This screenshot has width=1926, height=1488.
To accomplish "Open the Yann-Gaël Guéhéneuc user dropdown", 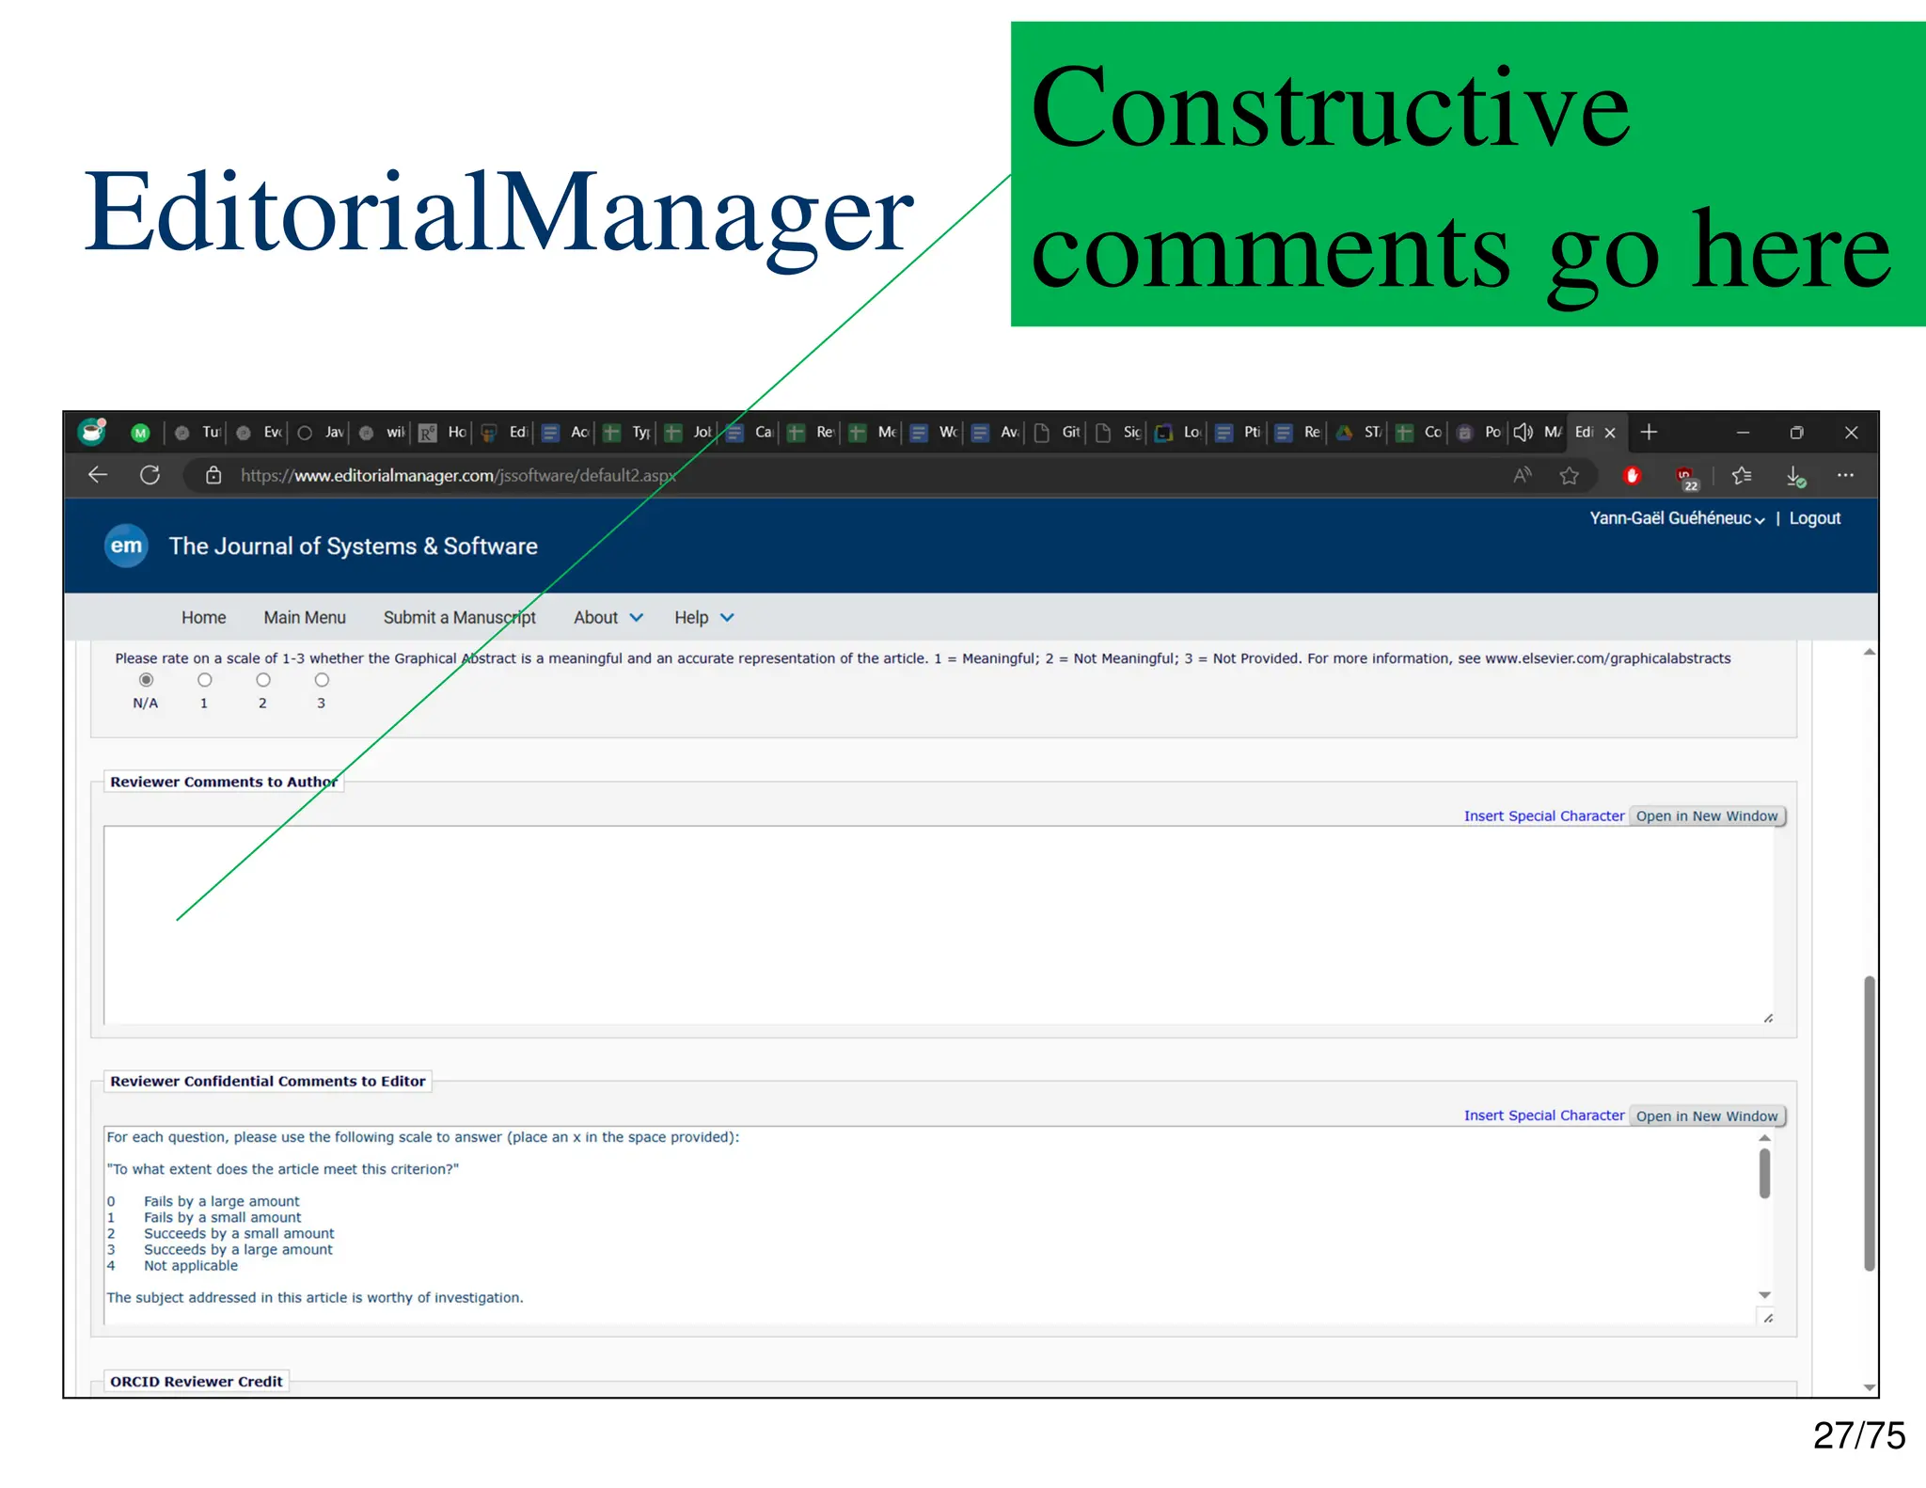I will click(1677, 518).
